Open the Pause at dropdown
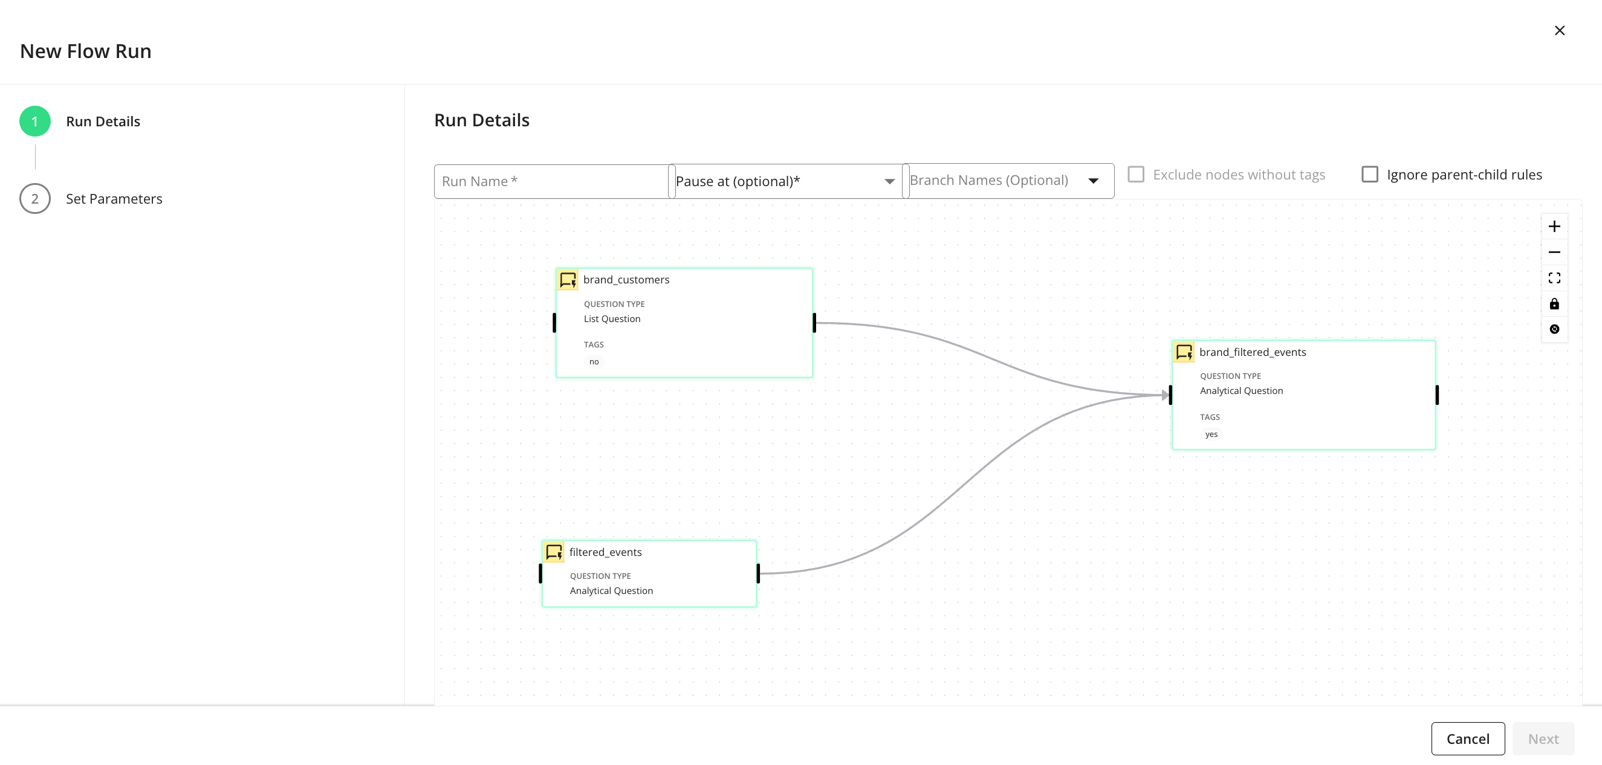The image size is (1602, 765). pos(785,181)
